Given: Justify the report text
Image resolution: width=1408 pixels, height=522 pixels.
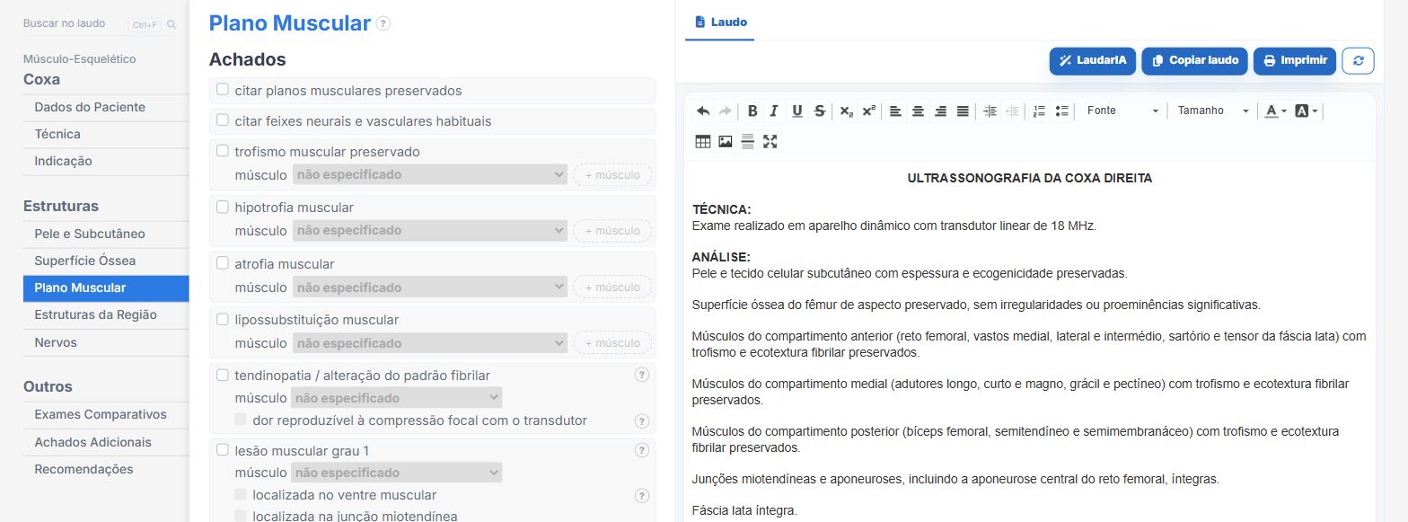Looking at the screenshot, I should 963,111.
